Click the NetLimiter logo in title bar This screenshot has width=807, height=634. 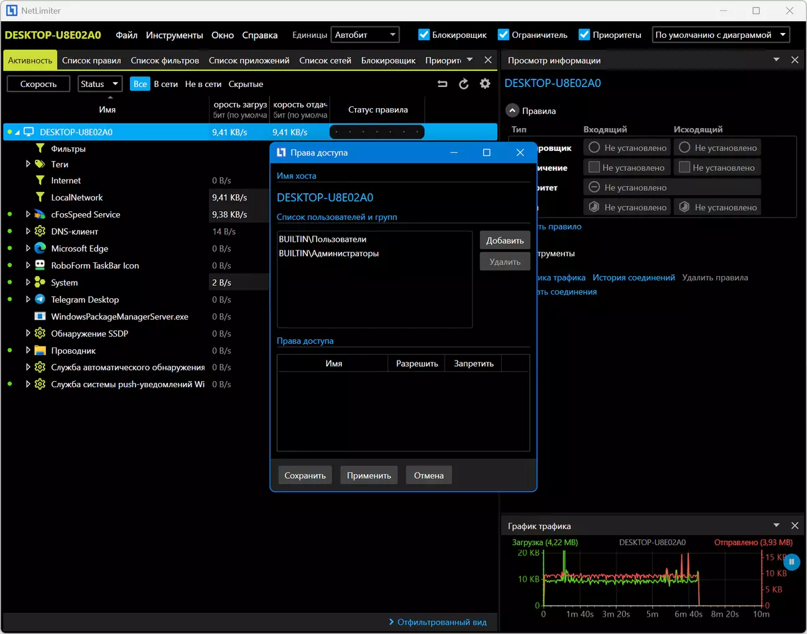pyautogui.click(x=12, y=11)
